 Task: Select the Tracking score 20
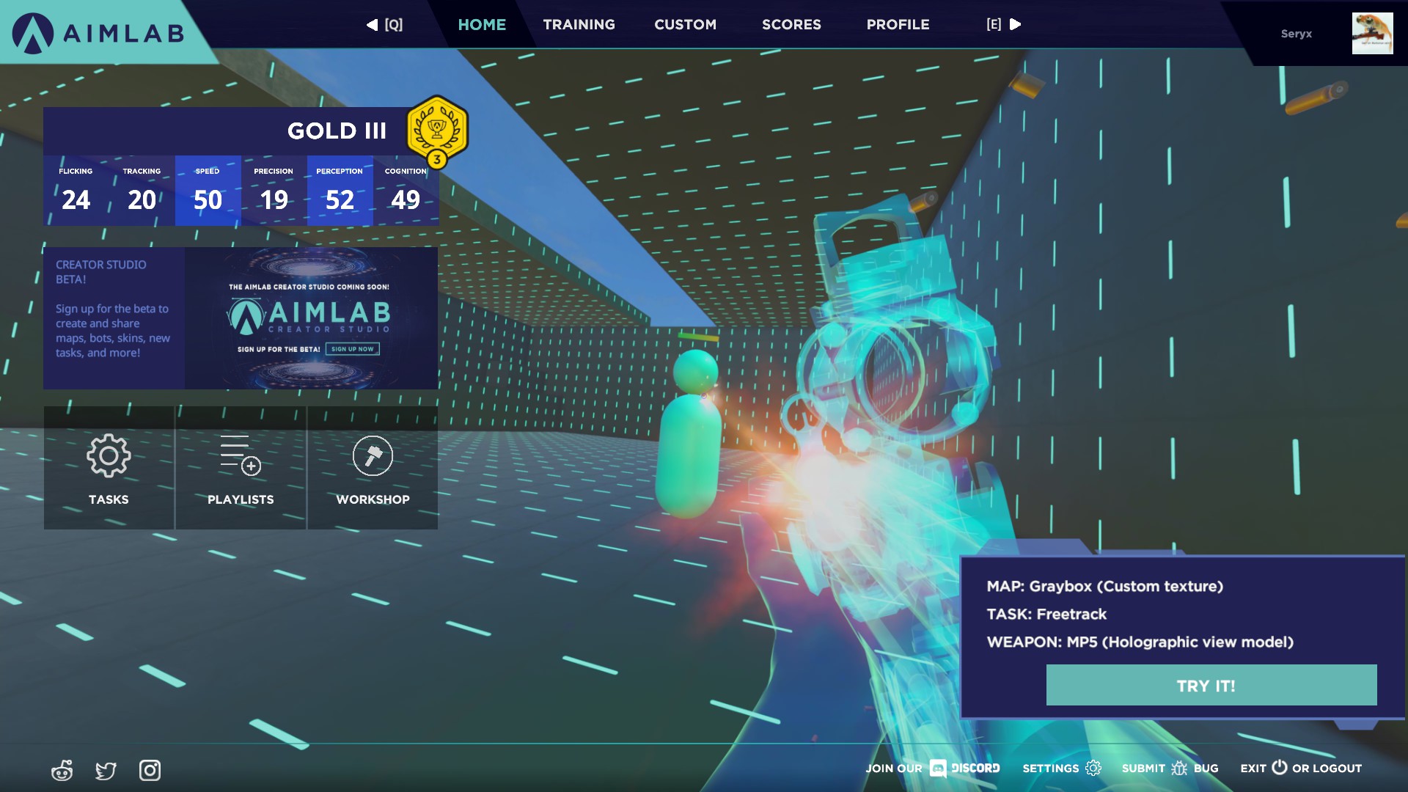(142, 191)
